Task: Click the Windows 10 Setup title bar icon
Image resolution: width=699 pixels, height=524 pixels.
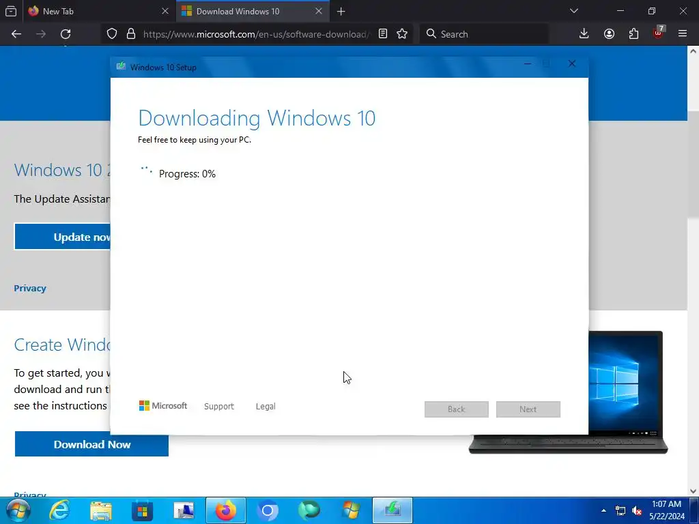Action: tap(121, 66)
